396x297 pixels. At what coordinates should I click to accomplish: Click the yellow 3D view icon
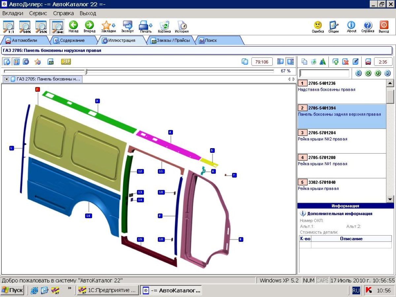coord(66,62)
